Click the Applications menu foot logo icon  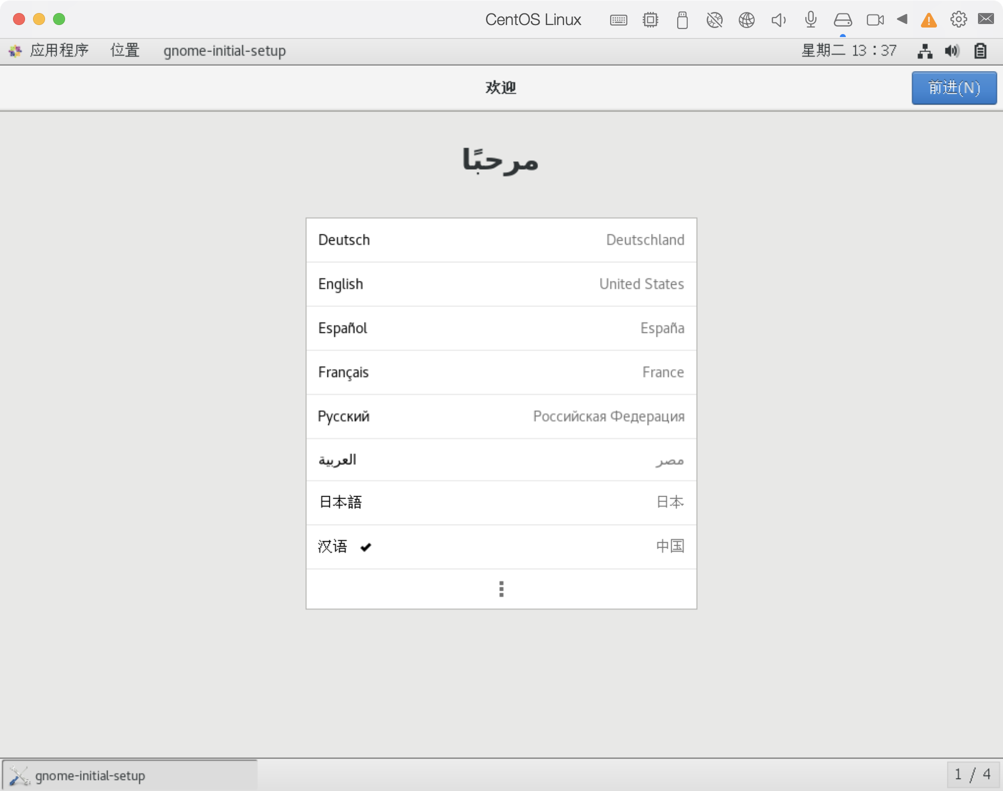point(15,51)
